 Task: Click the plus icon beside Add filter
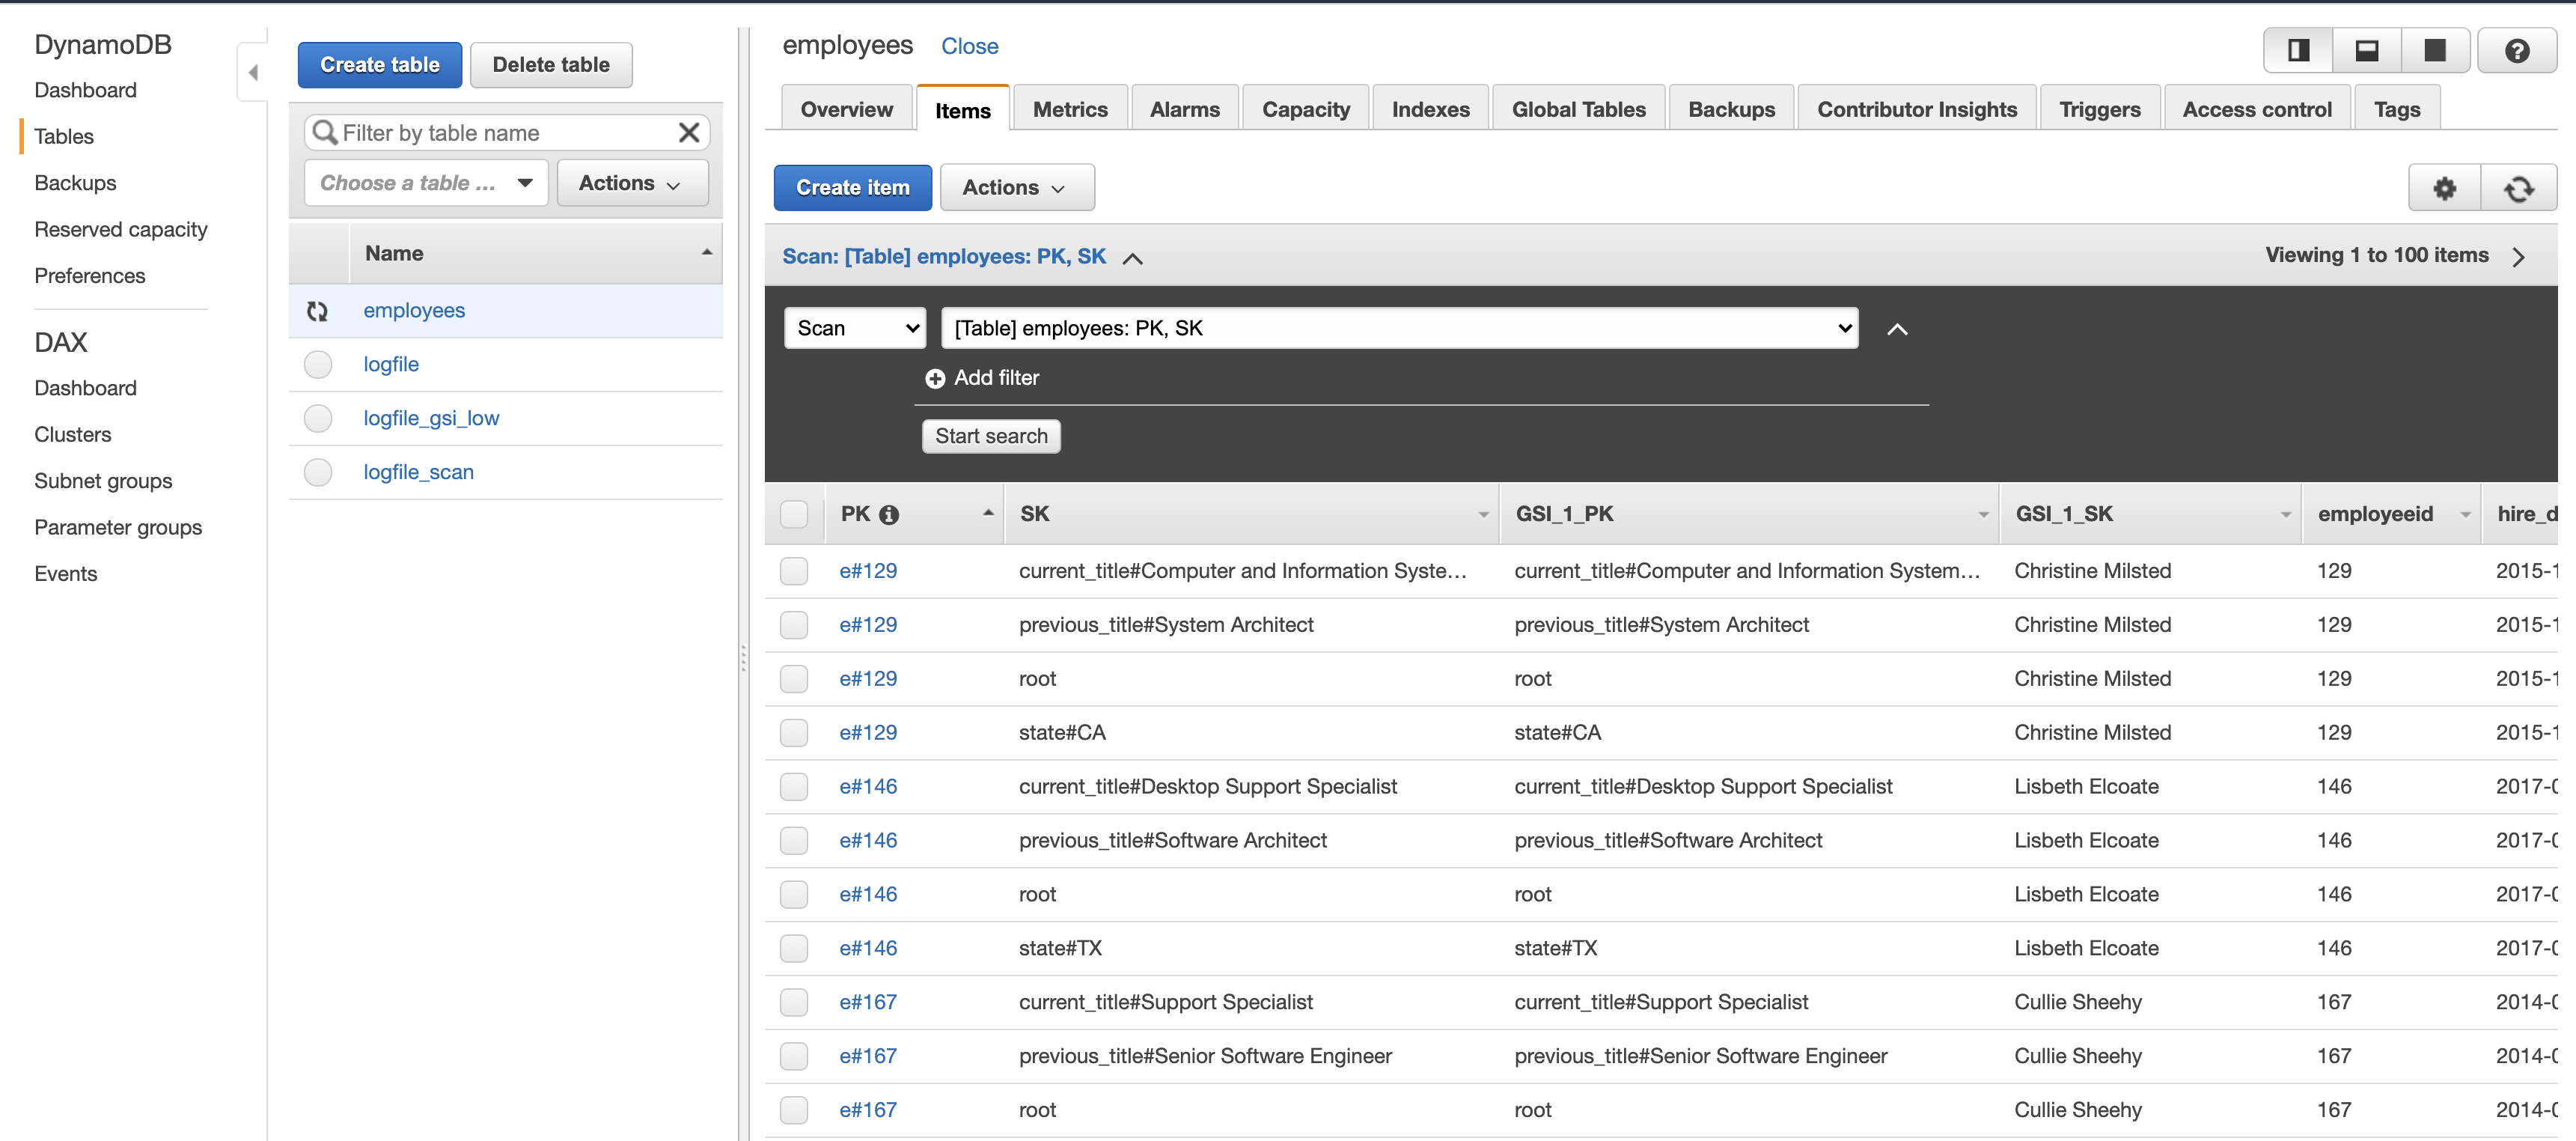pyautogui.click(x=935, y=378)
